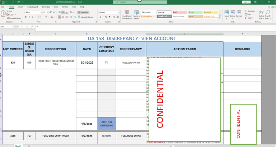Click Decrease Indent icon
Image resolution: width=276 pixels, height=147 pixels.
tap(71, 17)
